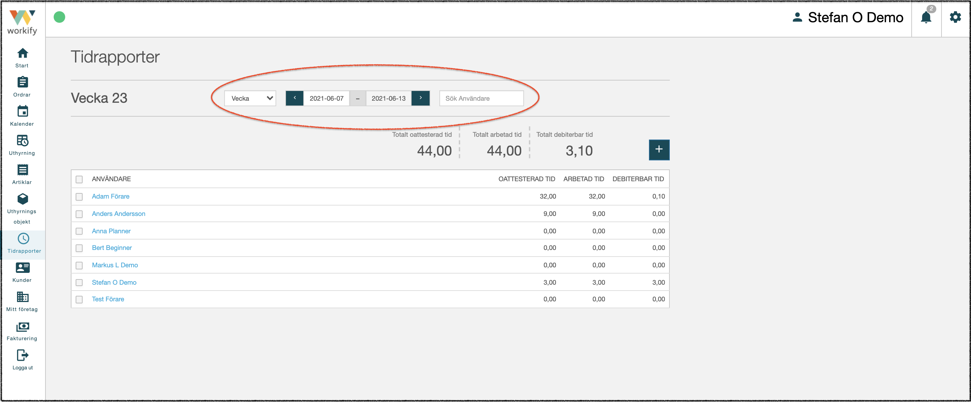Open Ordrar clipboard icon in sidebar
971x402 pixels.
pyautogui.click(x=23, y=82)
